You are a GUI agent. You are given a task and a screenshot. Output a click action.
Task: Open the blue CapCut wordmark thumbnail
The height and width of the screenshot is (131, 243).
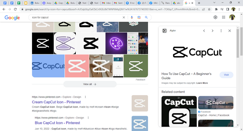click(x=48, y=66)
